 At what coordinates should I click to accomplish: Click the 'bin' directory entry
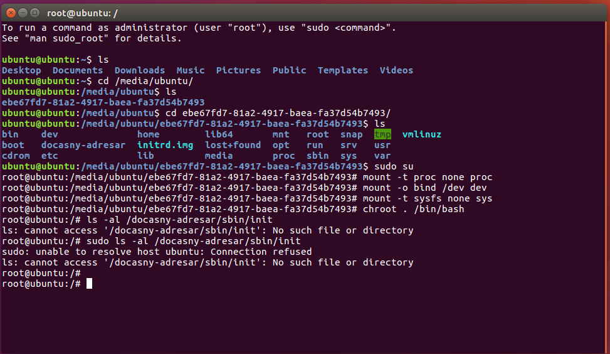tap(10, 134)
